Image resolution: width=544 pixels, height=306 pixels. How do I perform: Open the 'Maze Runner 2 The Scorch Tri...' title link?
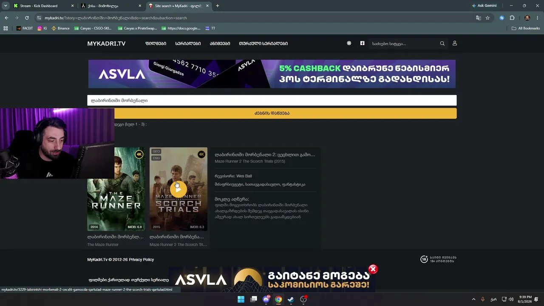pyautogui.click(x=178, y=244)
